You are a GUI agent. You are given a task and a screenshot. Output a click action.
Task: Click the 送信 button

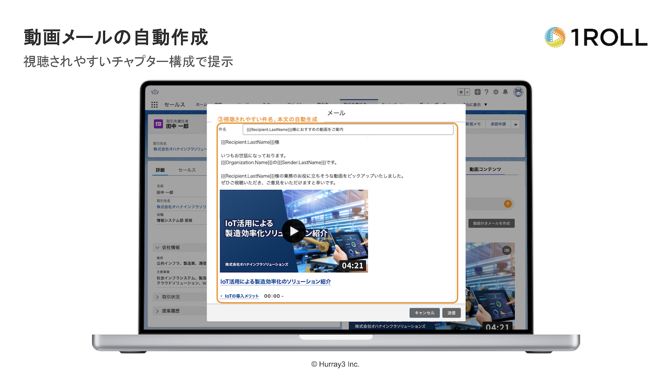pos(452,313)
